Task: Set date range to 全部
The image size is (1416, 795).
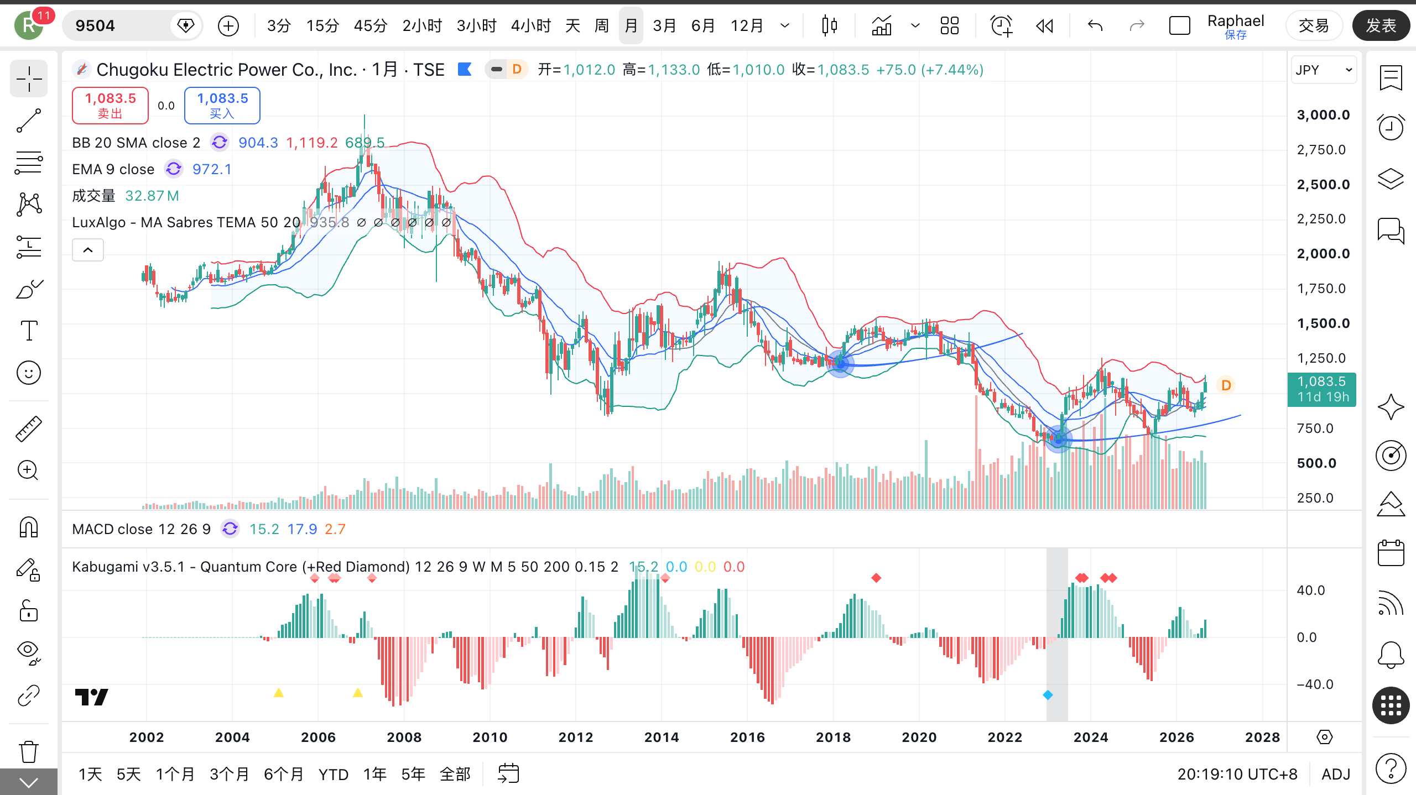Action: point(455,775)
